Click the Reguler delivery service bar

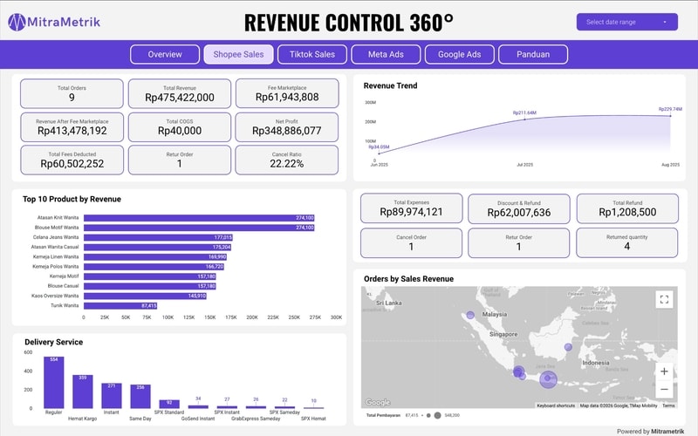[54, 383]
